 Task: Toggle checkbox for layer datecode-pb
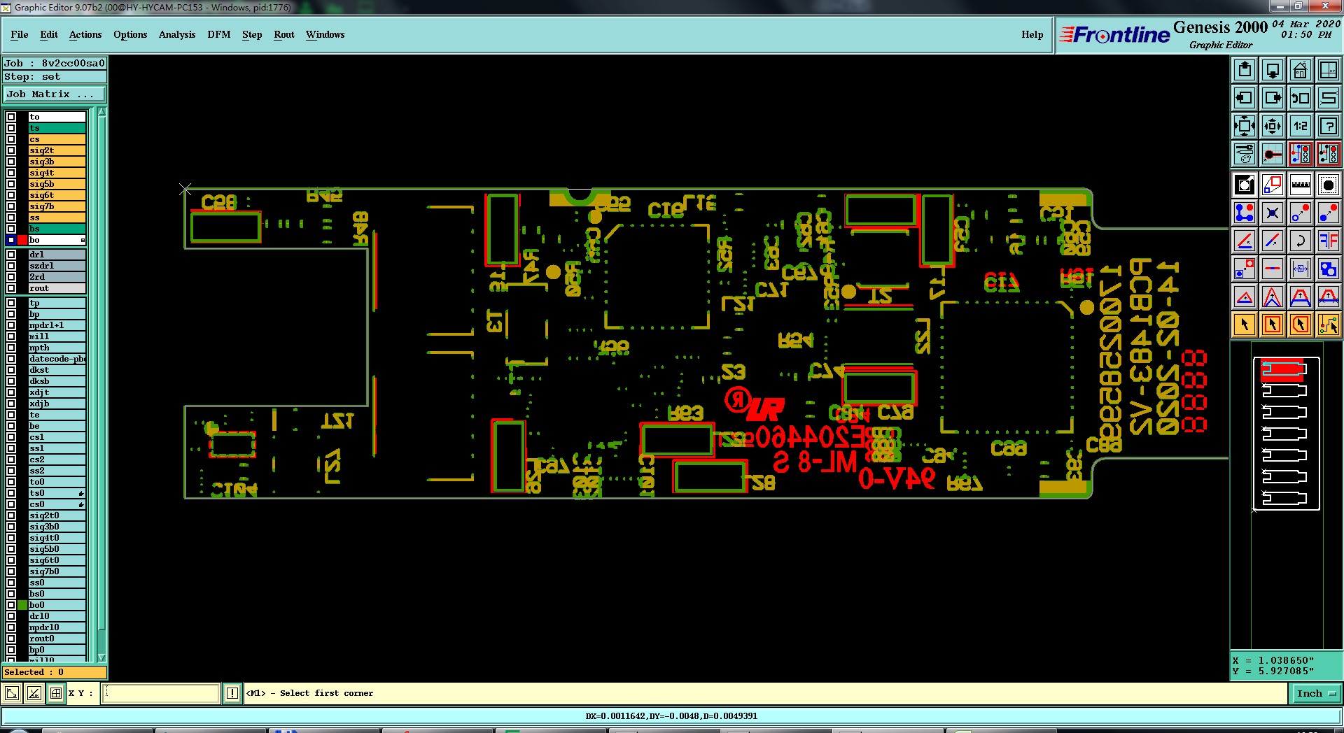11,359
